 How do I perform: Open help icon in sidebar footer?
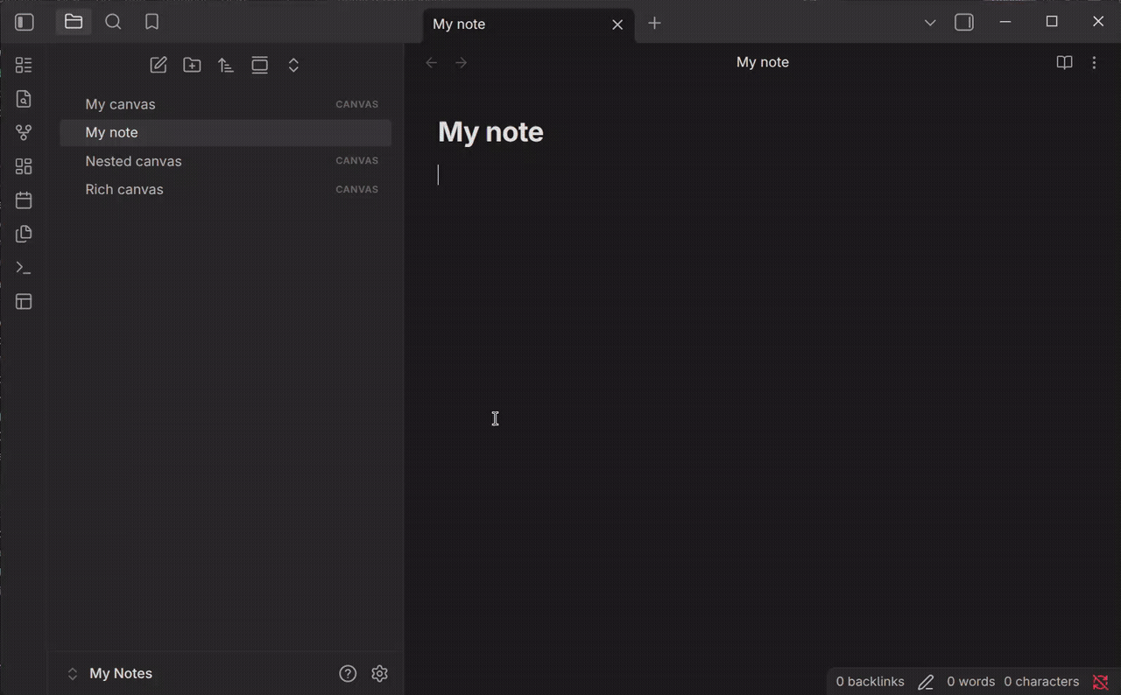(348, 673)
